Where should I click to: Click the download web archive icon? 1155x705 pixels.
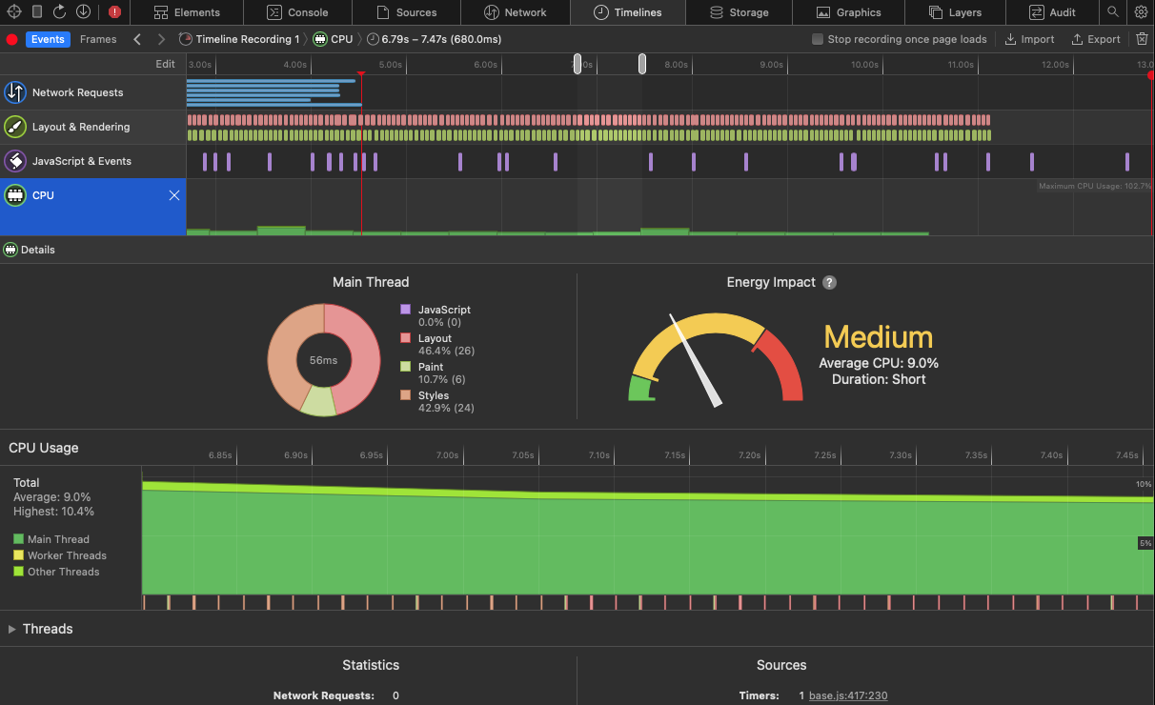[x=83, y=12]
